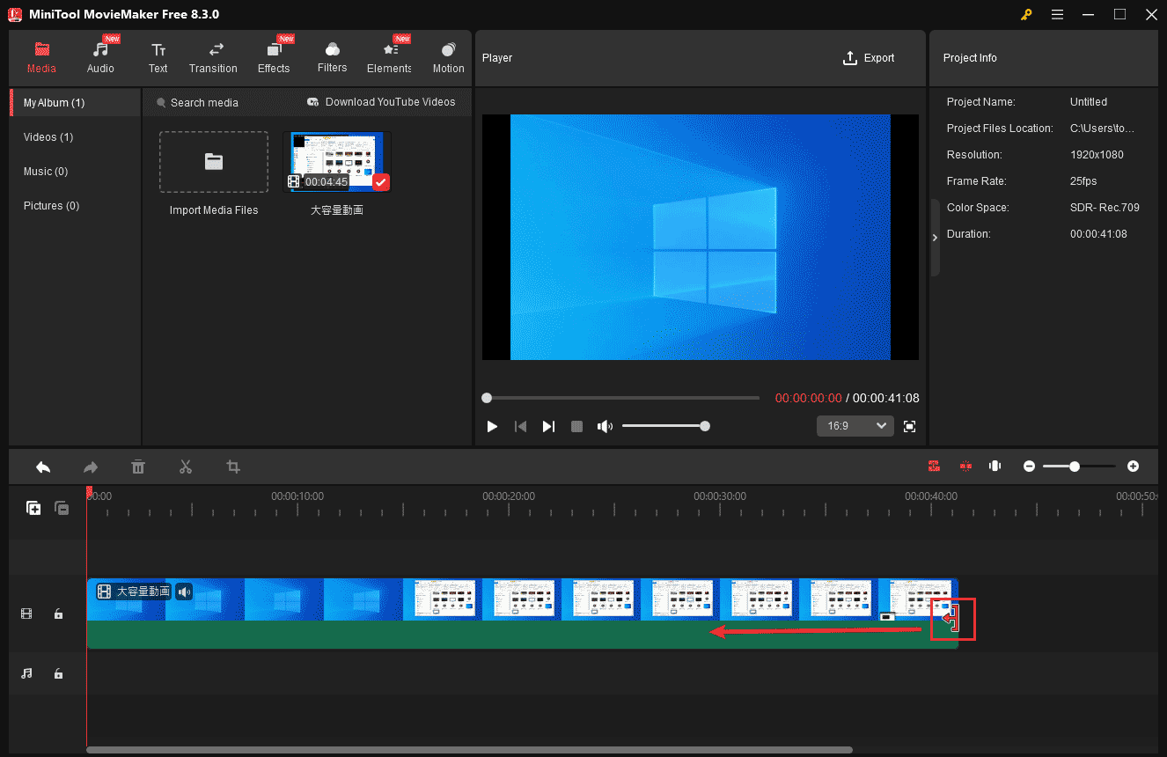Click the Frame Rate value 25fps

[x=1083, y=181]
